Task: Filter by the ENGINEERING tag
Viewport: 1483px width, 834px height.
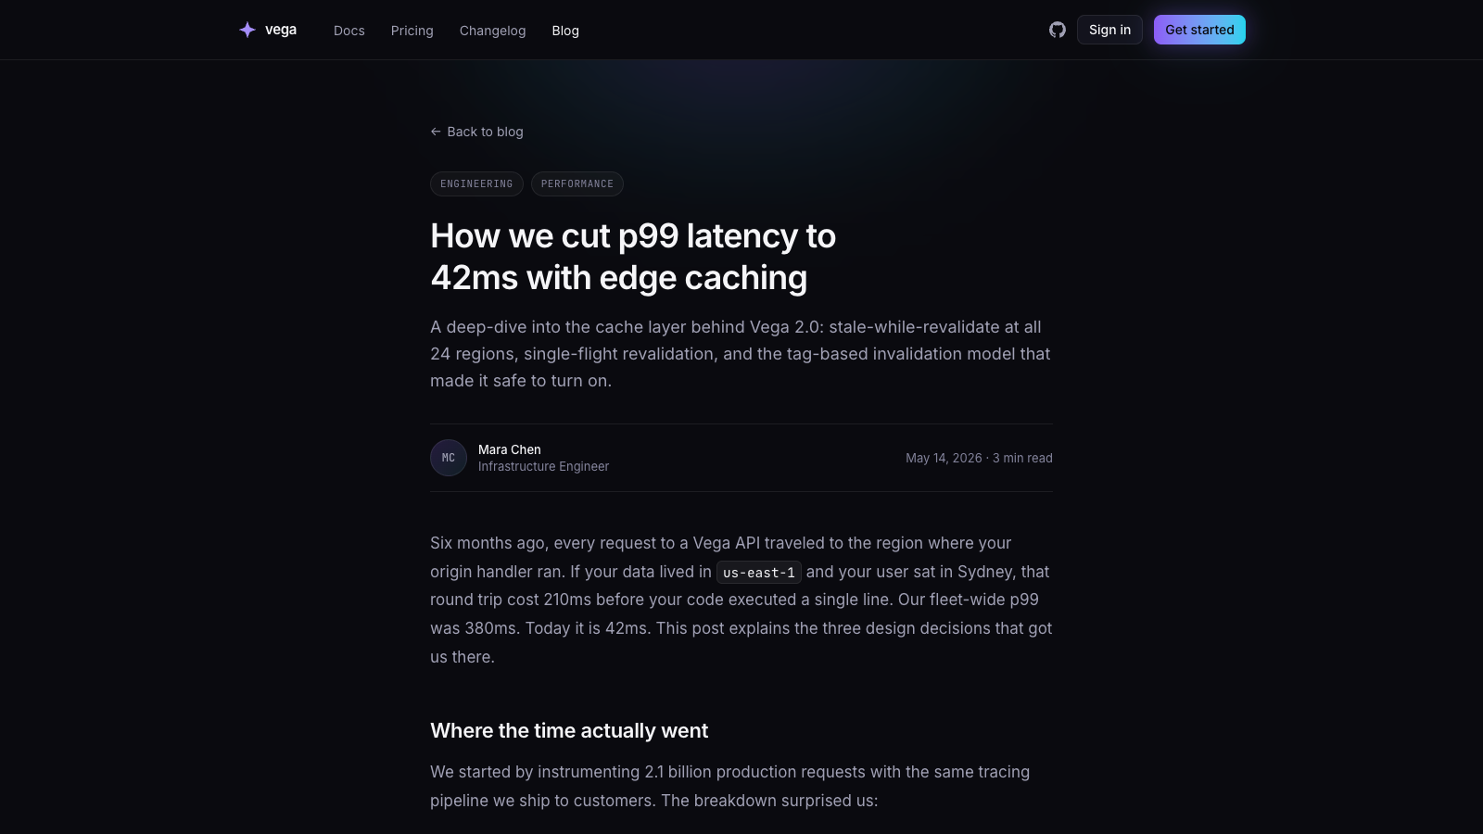Action: pos(476,183)
